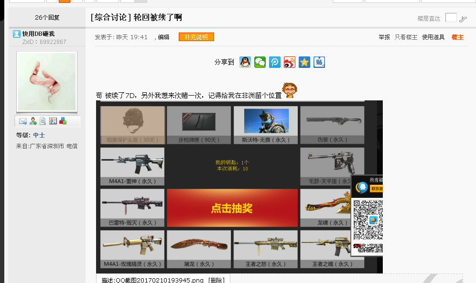Image resolution: width=476 pixels, height=283 pixels.
Task: Select the 步枪弹匣 (90天) prize
Action: coord(199,125)
